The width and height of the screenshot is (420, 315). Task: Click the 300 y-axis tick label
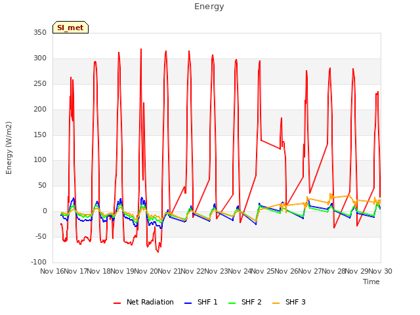click(x=40, y=58)
